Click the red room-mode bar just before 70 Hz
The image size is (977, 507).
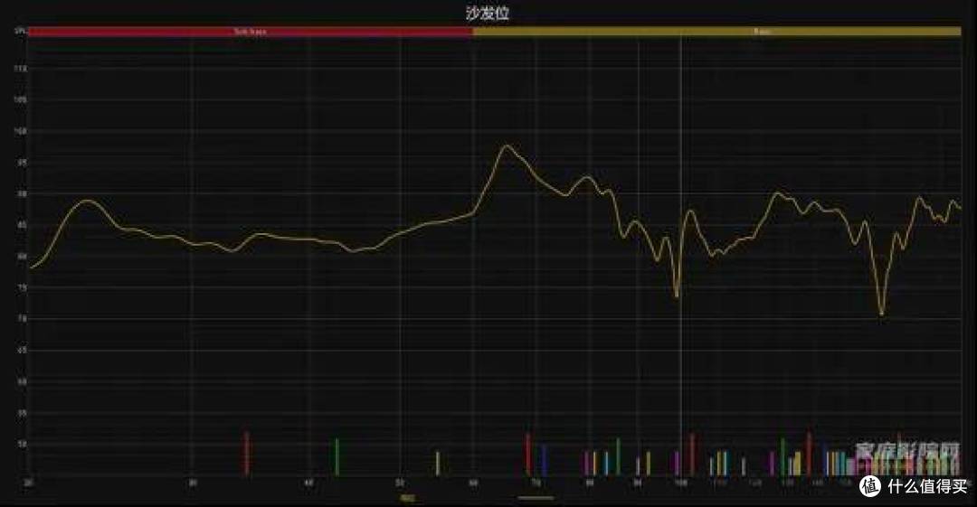tap(527, 455)
